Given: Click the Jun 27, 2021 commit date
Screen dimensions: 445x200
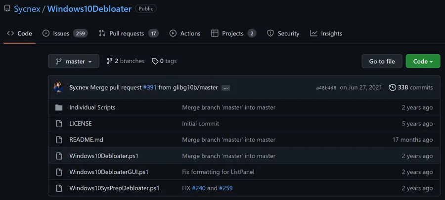Looking at the screenshot, I should [361, 87].
